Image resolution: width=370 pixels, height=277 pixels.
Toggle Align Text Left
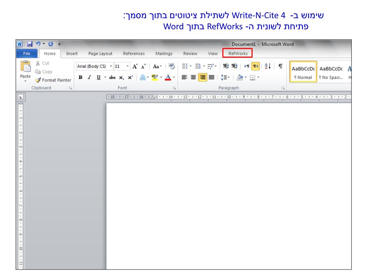point(185,77)
